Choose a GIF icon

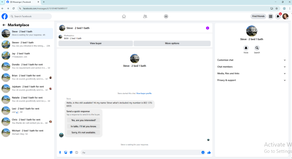[x=77, y=152]
